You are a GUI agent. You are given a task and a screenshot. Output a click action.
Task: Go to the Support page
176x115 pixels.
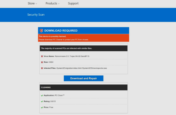coord(73,3)
